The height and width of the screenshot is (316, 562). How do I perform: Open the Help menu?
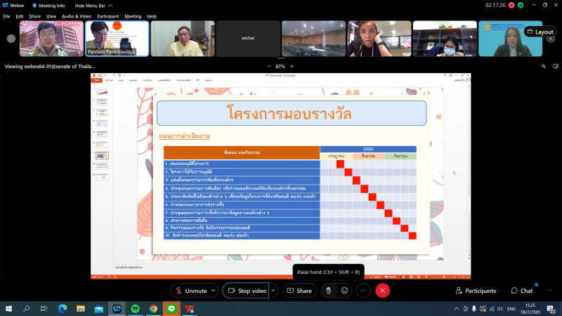coord(152,16)
